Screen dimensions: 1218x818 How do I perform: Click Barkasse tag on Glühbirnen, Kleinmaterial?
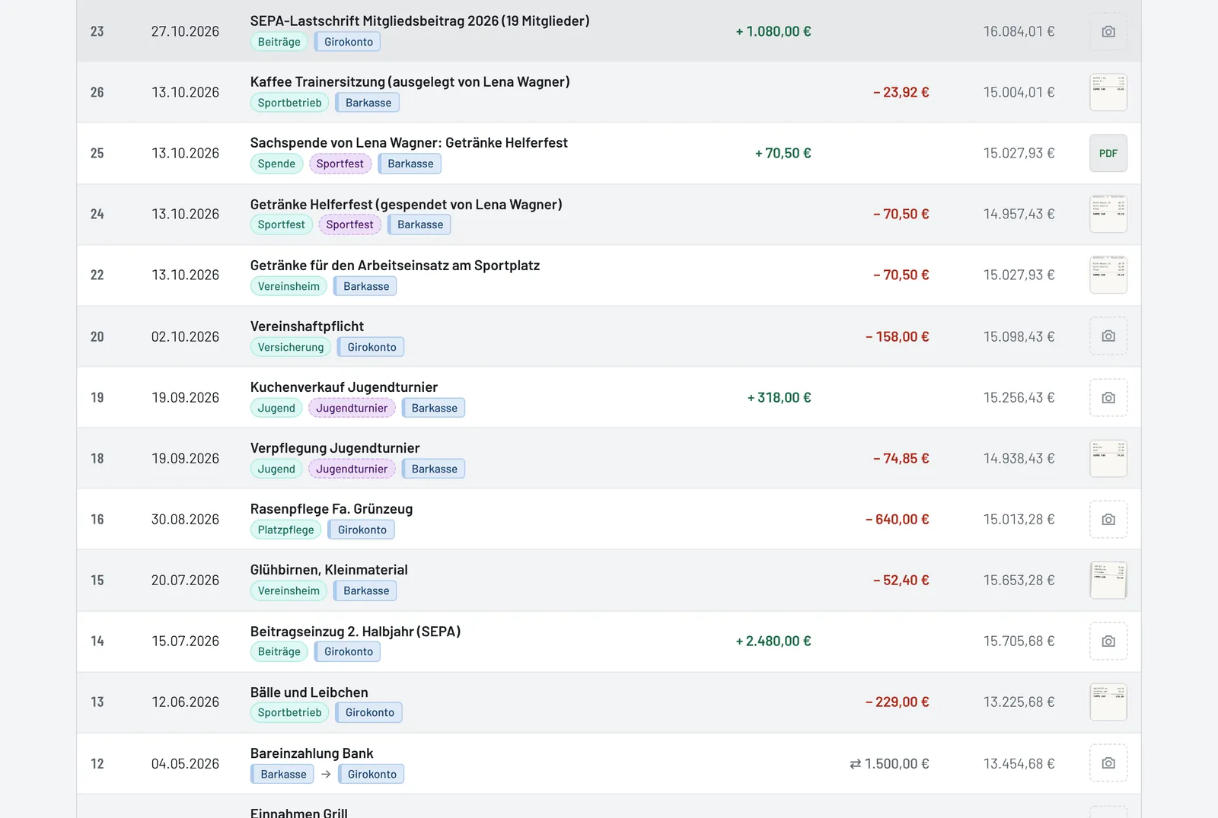click(365, 590)
